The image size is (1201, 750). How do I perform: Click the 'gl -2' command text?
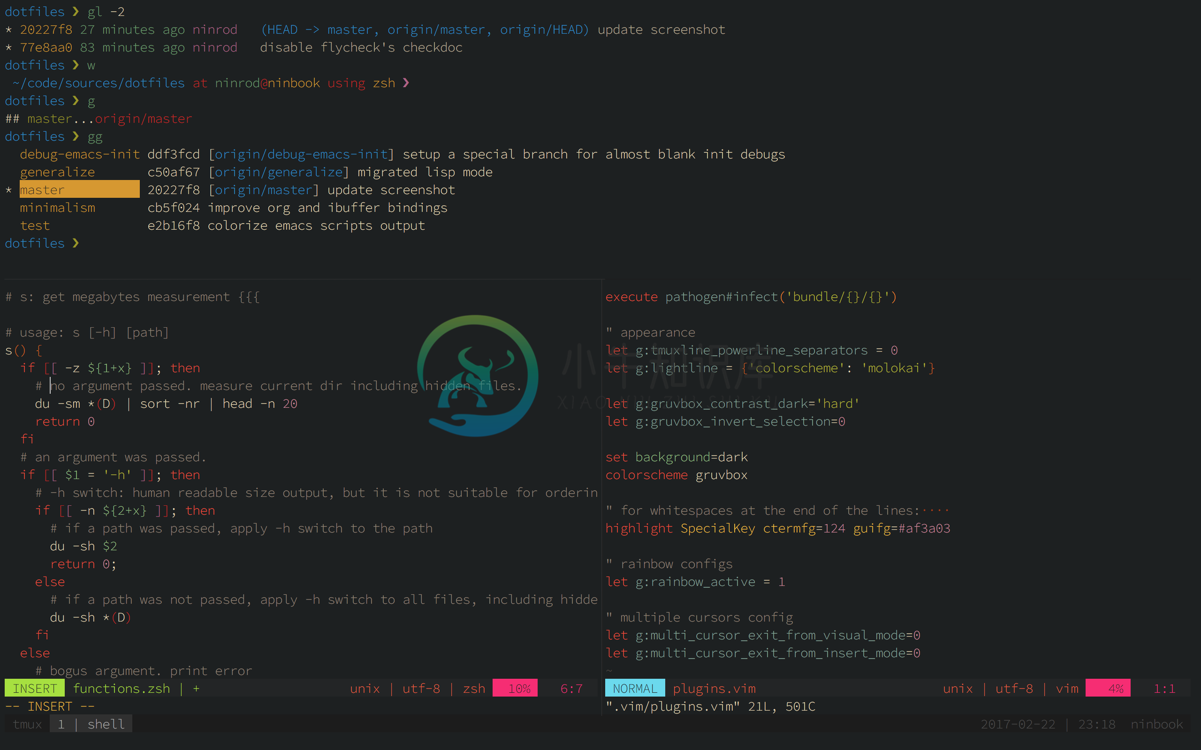[x=106, y=12]
